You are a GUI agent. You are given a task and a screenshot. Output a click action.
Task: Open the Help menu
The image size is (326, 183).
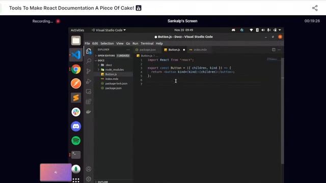click(159, 44)
